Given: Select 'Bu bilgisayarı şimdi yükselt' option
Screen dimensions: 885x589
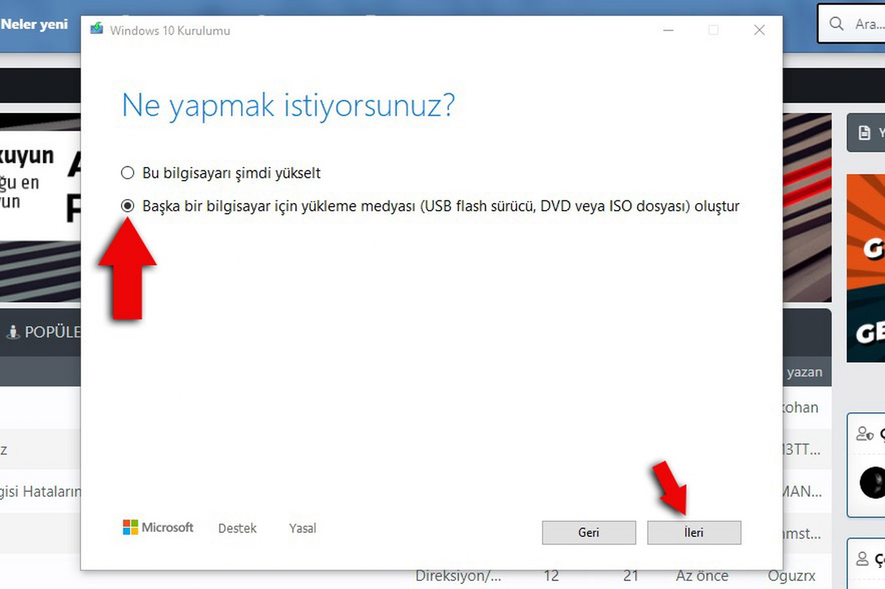Looking at the screenshot, I should 127,173.
